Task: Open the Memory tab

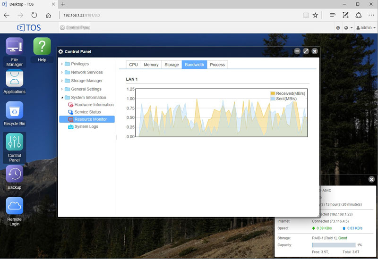Action: pyautogui.click(x=151, y=65)
